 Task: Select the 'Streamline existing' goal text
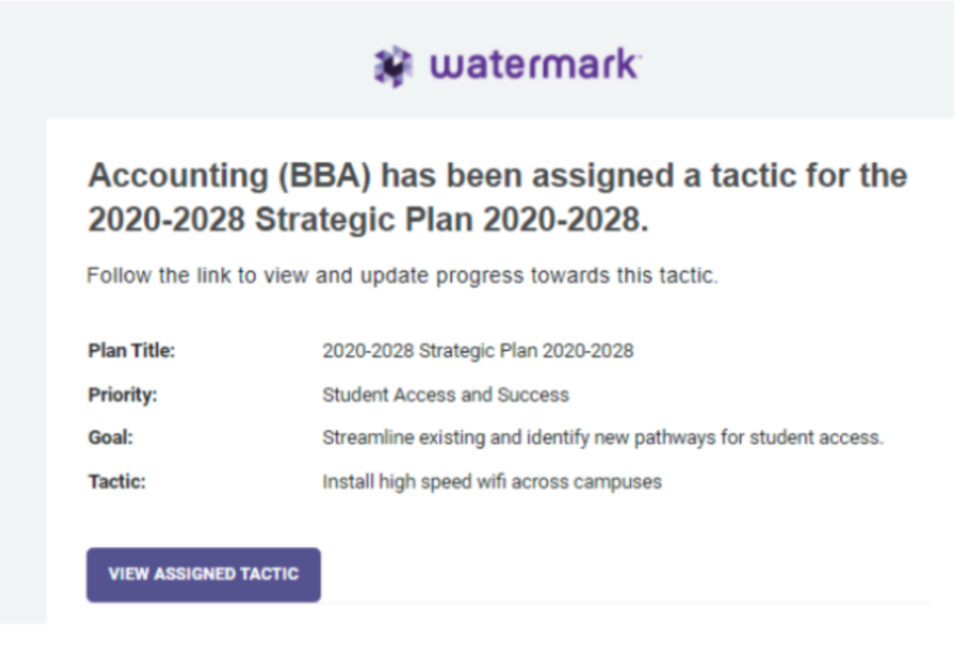coord(603,438)
